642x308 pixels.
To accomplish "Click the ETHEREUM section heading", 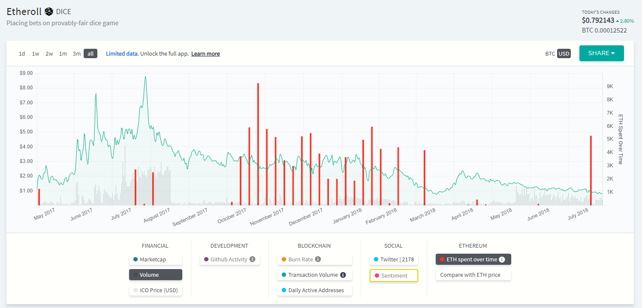I will 473,246.
